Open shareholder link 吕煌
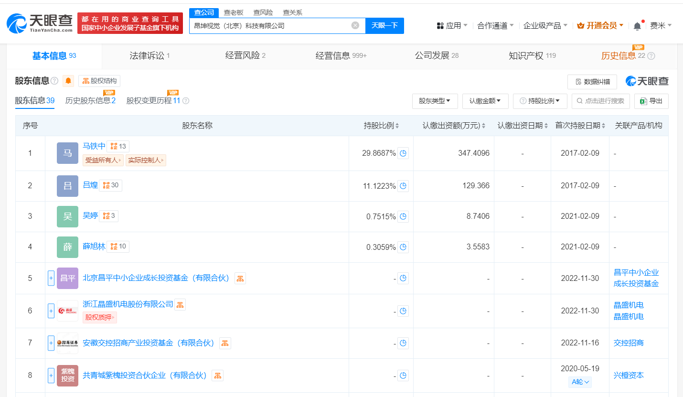This screenshot has height=397, width=683. [90, 185]
